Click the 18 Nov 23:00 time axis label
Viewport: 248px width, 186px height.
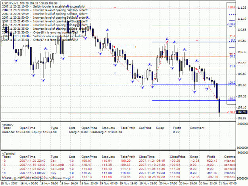coord(89,184)
